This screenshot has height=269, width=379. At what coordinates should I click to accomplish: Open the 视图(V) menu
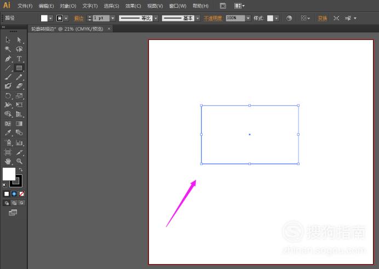pyautogui.click(x=155, y=6)
